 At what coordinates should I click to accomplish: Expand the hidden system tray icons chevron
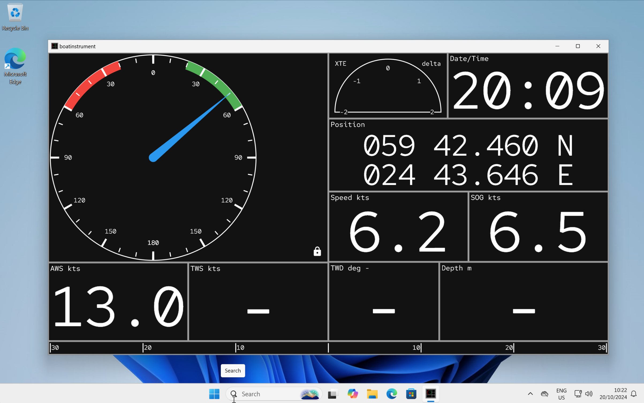(530, 394)
